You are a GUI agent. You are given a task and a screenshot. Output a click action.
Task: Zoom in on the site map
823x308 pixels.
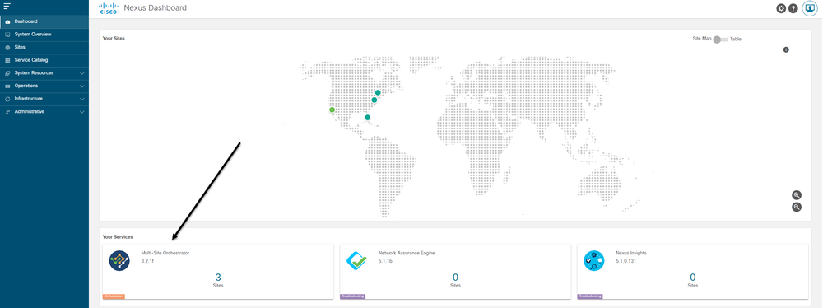(797, 195)
